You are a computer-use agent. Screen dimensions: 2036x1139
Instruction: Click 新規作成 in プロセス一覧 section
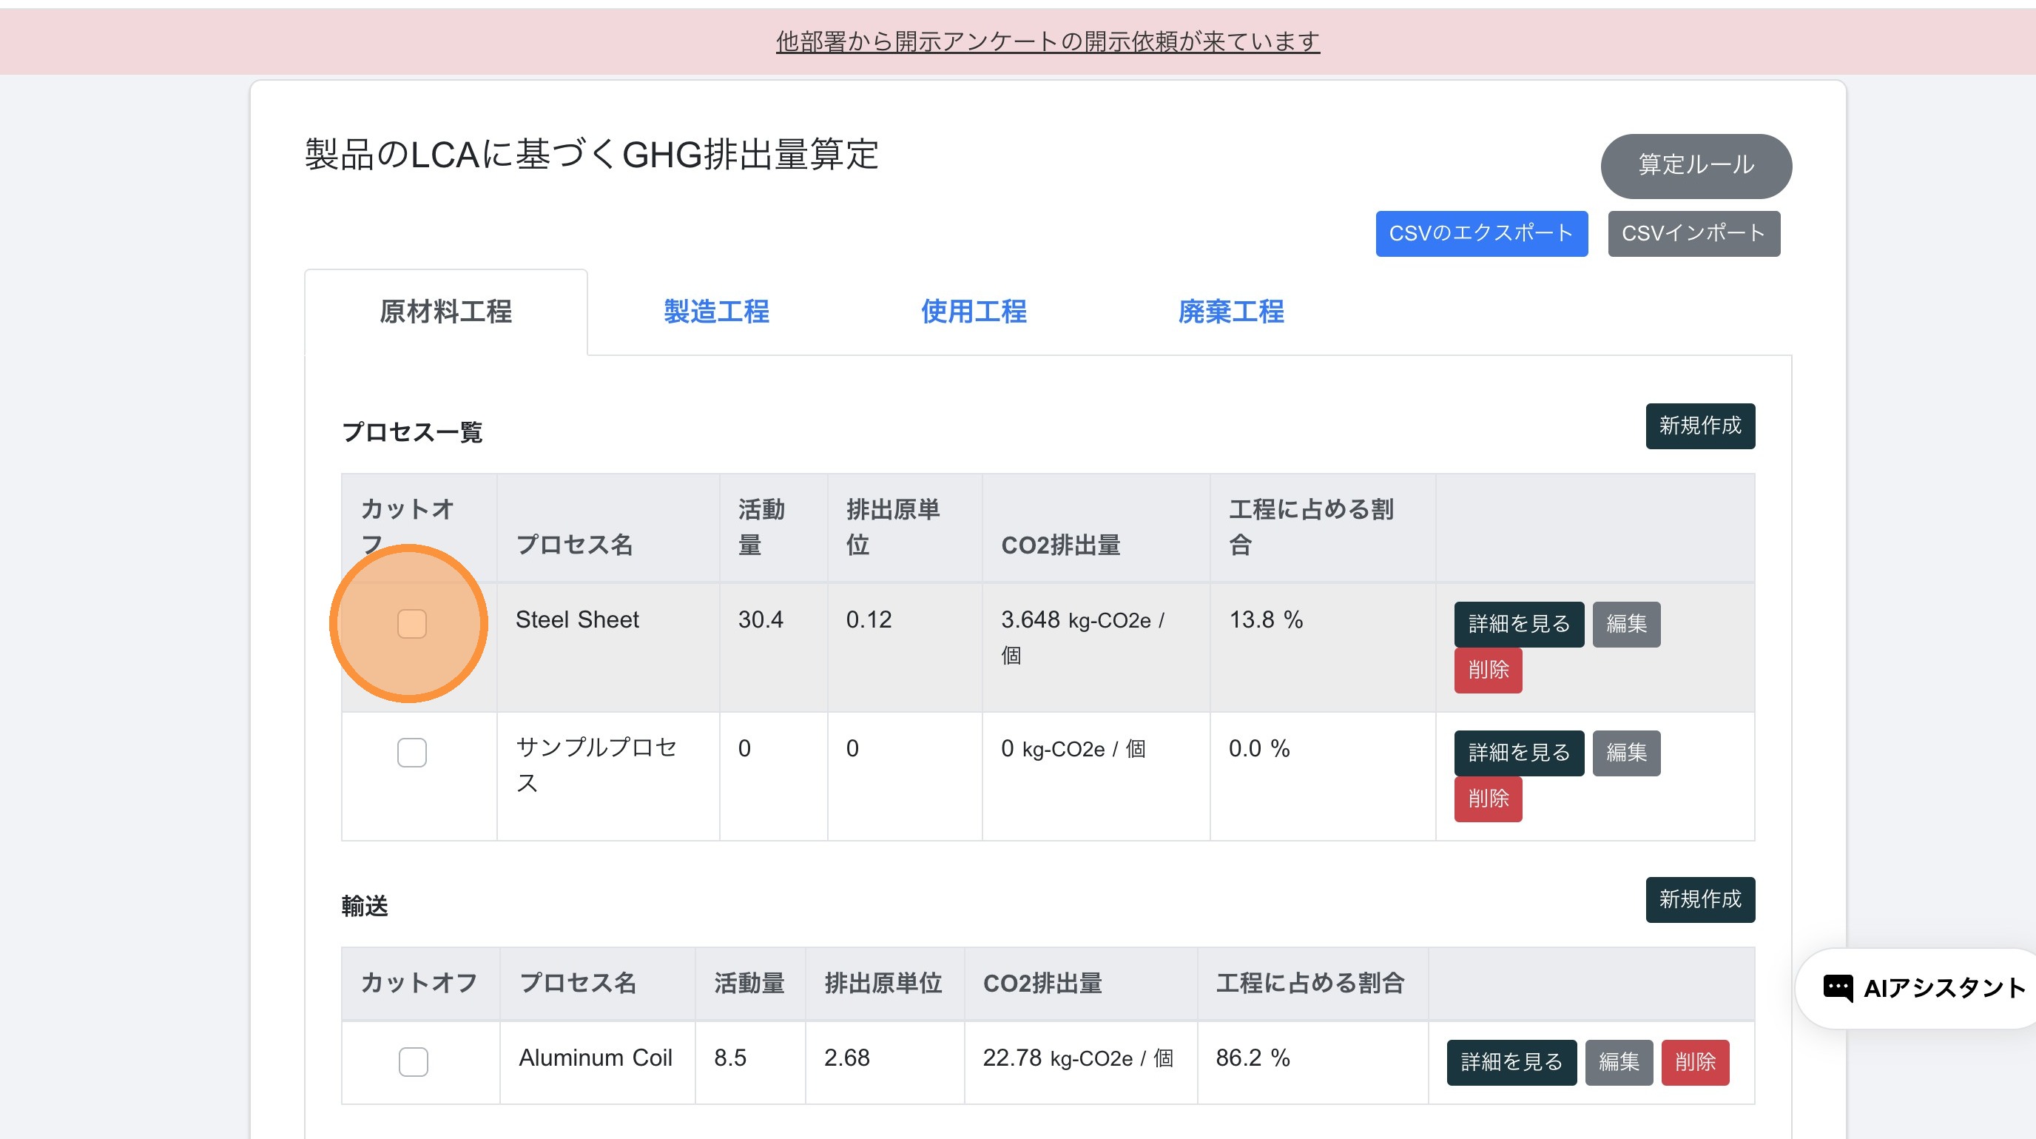1699,426
